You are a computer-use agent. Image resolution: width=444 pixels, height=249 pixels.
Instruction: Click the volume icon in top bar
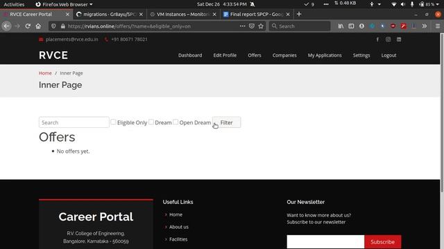tap(403, 4)
